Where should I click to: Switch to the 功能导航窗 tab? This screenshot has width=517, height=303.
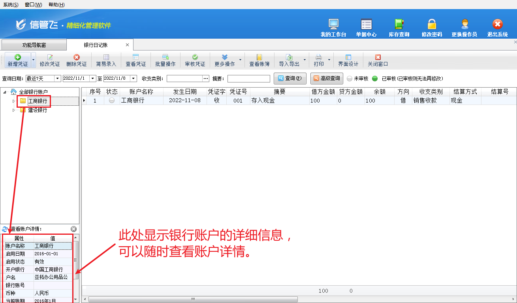click(x=34, y=45)
